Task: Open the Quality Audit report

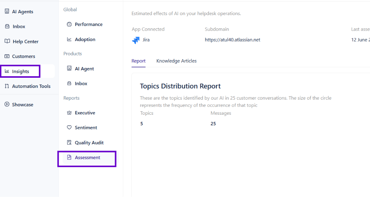Action: (89, 143)
